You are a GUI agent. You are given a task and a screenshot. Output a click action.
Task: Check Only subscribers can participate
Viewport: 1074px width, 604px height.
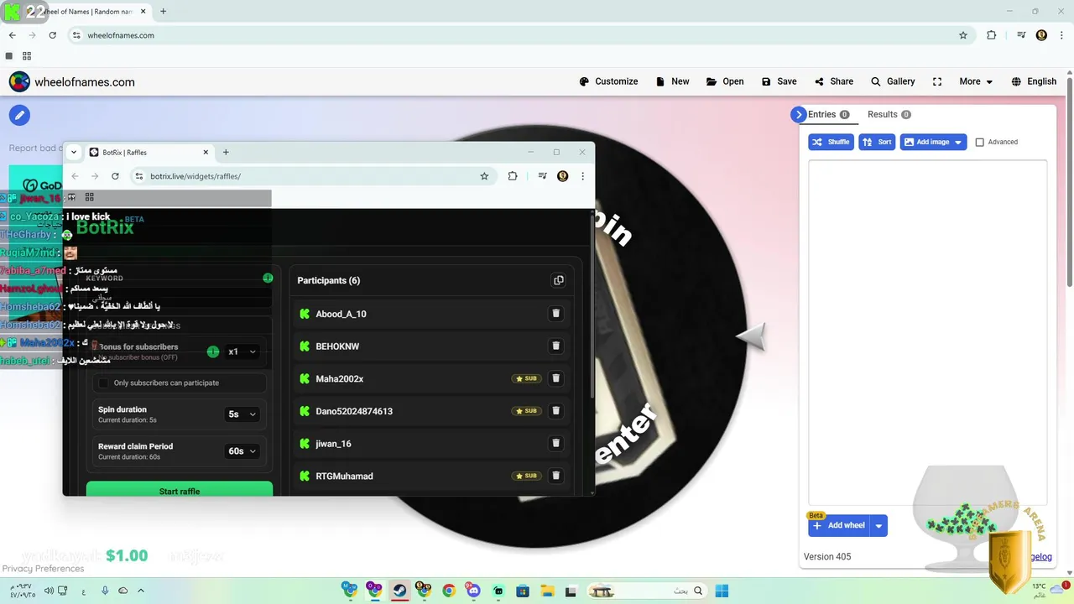[104, 383]
